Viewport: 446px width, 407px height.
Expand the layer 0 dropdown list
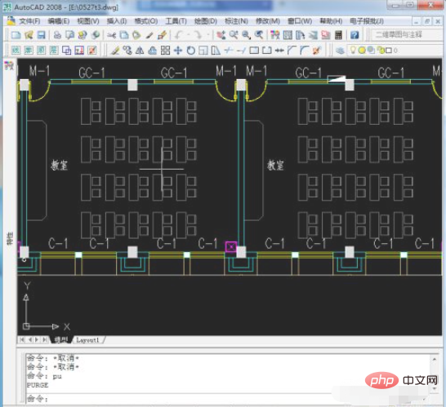click(x=395, y=51)
